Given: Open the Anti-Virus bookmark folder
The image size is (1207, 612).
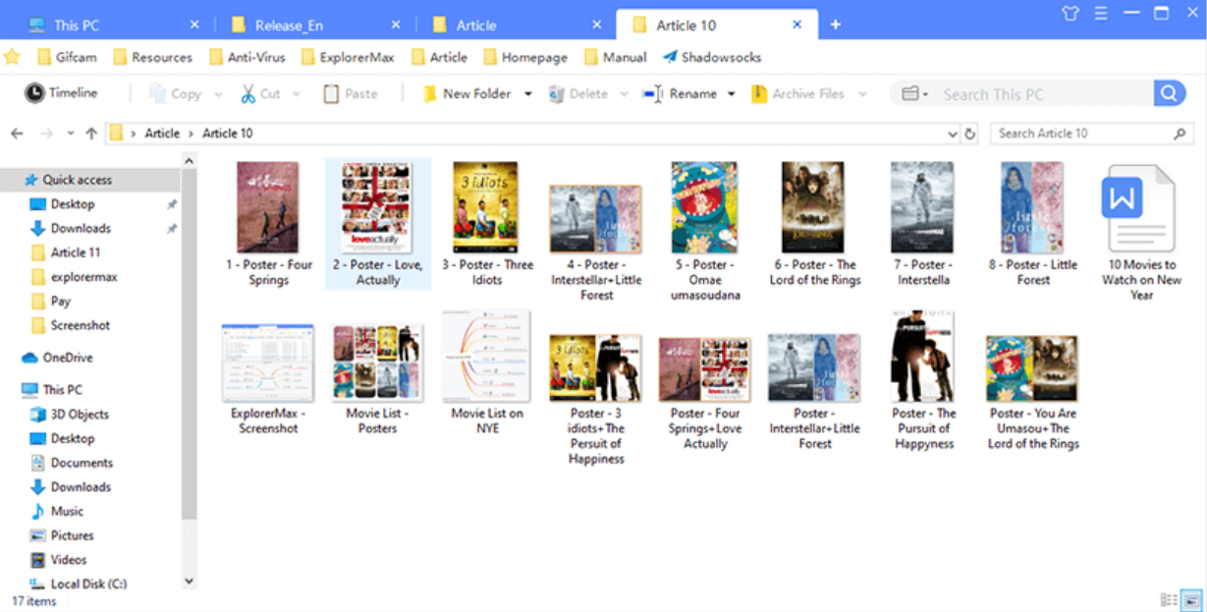Looking at the screenshot, I should (x=247, y=57).
